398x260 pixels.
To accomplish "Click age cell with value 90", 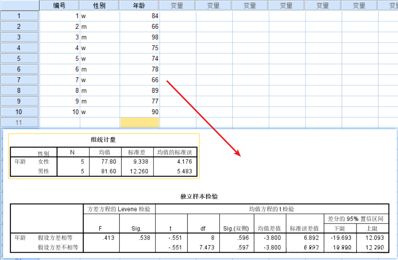I will point(140,112).
